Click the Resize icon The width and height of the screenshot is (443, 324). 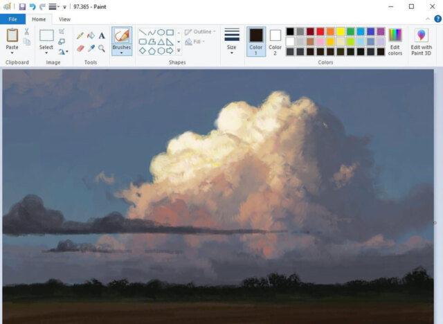(62, 42)
